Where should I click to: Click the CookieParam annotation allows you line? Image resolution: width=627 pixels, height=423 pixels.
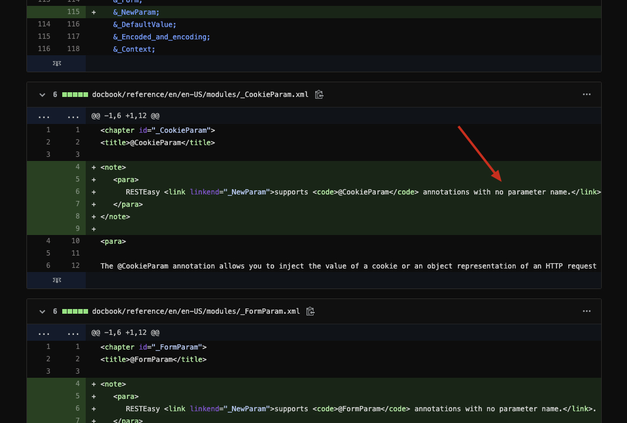[x=348, y=267]
